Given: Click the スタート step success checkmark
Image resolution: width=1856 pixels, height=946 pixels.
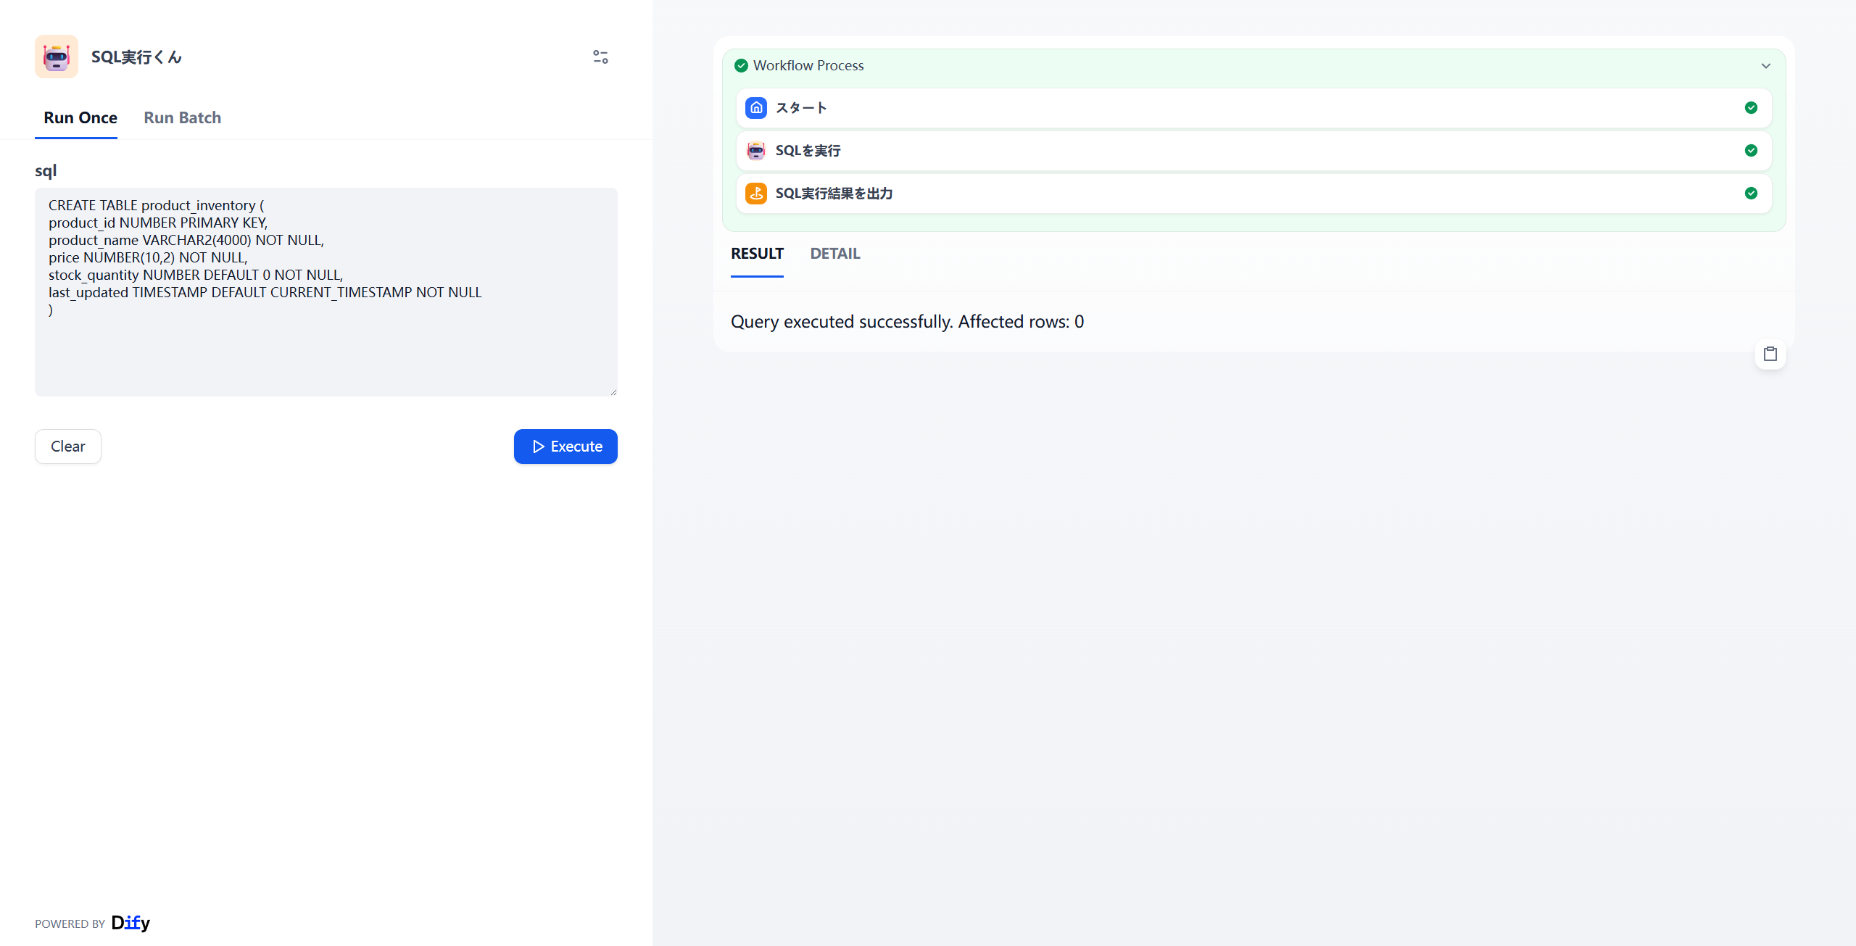Looking at the screenshot, I should tap(1751, 108).
